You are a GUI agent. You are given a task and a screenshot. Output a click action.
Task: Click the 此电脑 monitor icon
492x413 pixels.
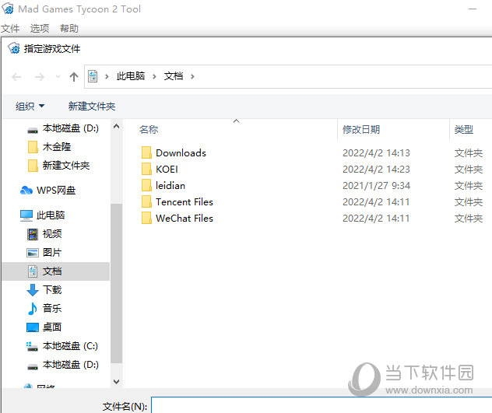click(26, 215)
